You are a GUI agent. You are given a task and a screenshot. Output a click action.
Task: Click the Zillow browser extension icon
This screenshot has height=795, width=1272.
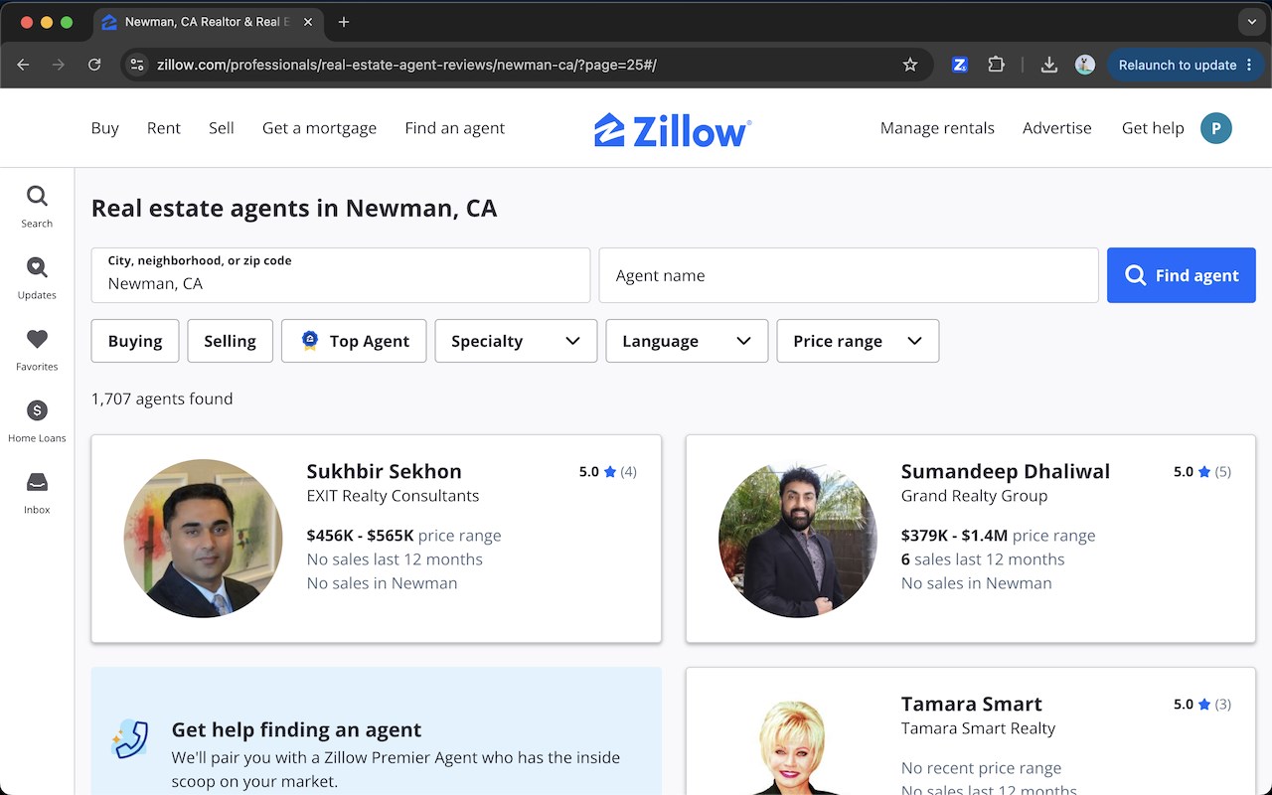pyautogui.click(x=960, y=65)
